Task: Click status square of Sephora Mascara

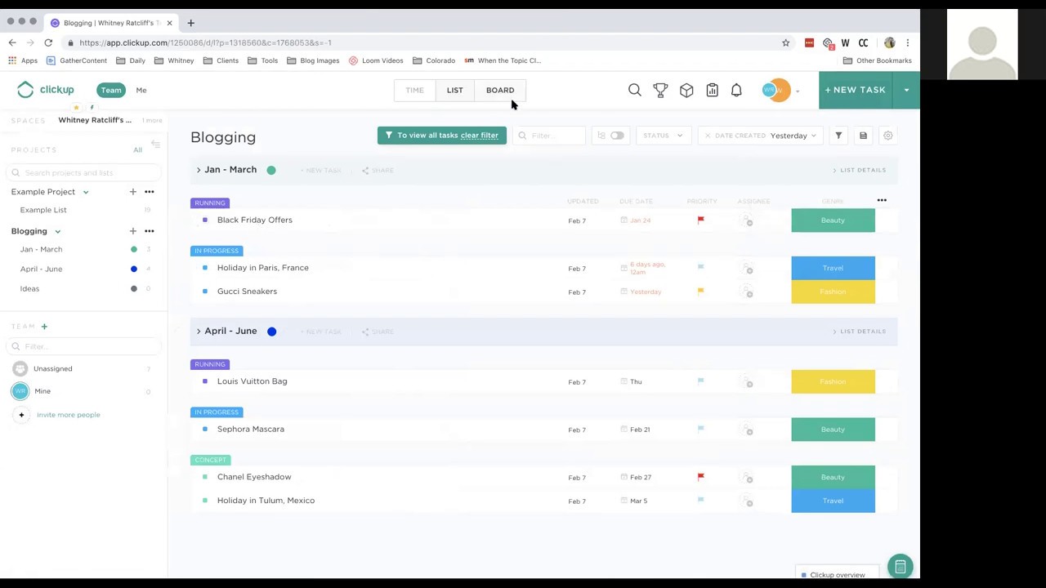Action: pyautogui.click(x=205, y=429)
